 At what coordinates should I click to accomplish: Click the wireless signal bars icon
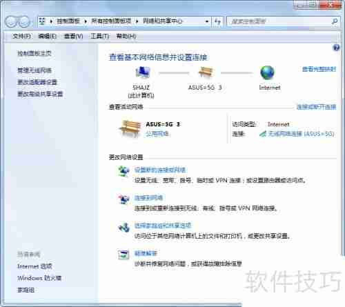point(263,133)
